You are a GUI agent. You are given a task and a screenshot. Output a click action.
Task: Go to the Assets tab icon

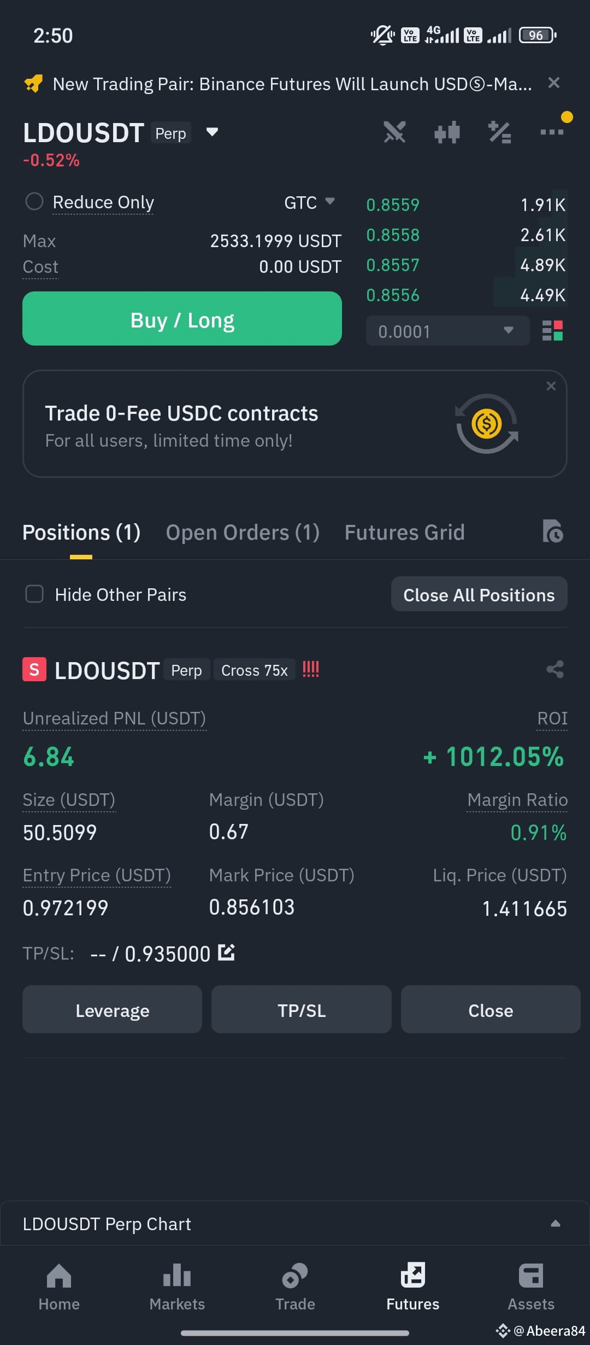pos(531,1287)
